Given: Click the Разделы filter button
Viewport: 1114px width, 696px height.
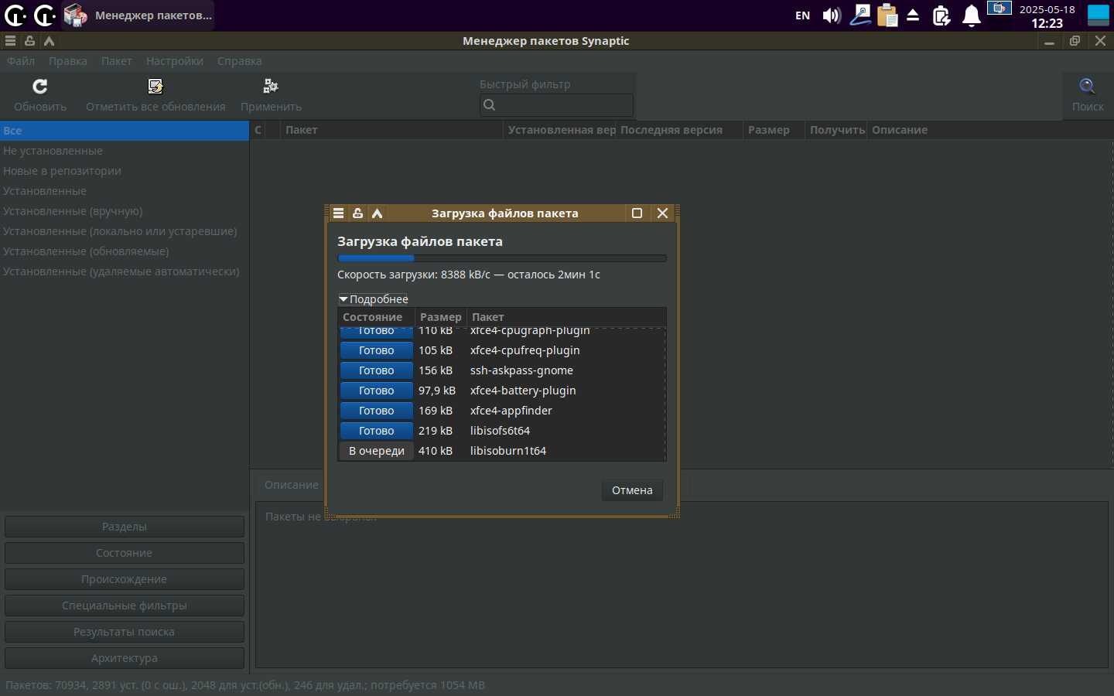Looking at the screenshot, I should click(x=125, y=527).
